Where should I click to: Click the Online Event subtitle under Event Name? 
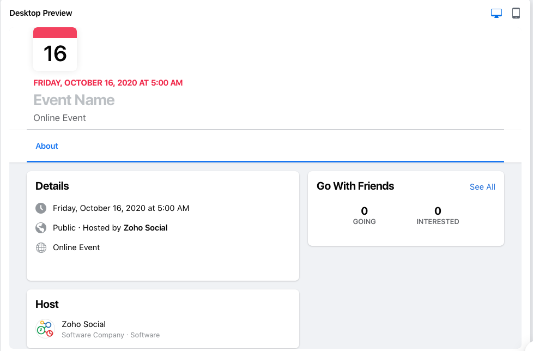click(60, 118)
